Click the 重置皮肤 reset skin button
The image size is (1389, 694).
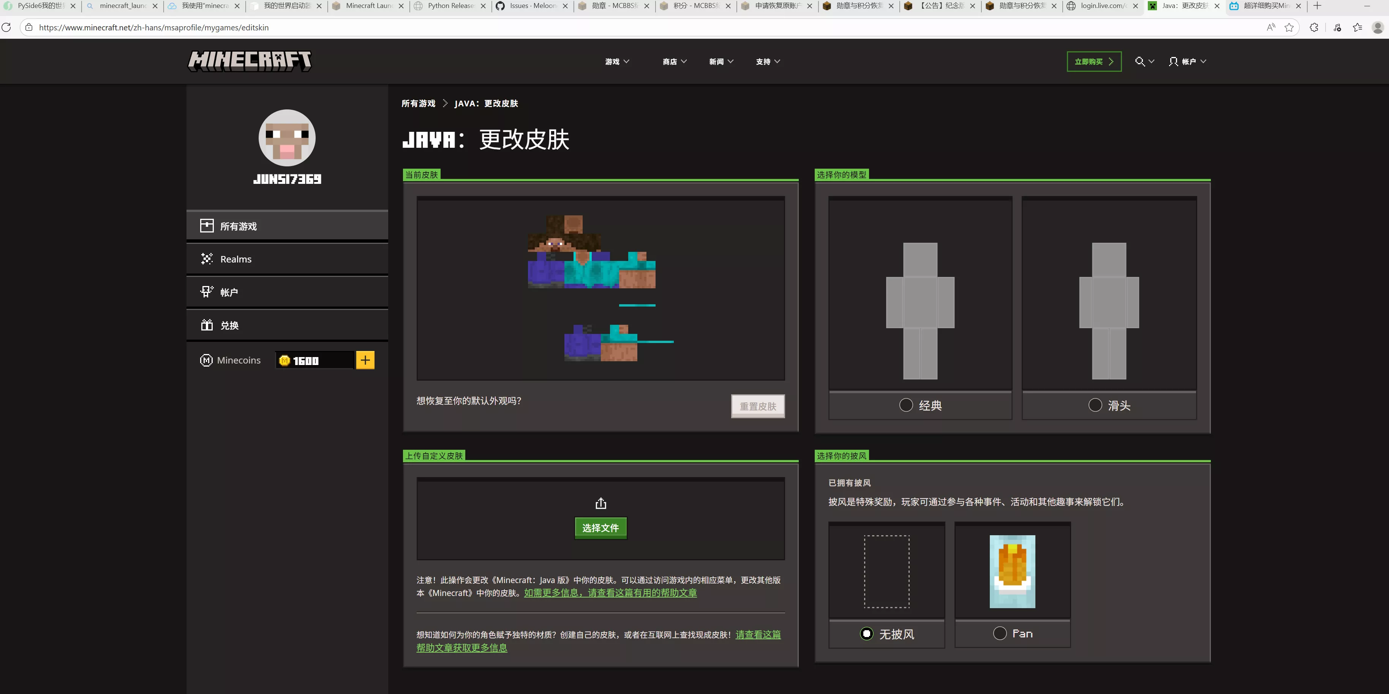(758, 406)
